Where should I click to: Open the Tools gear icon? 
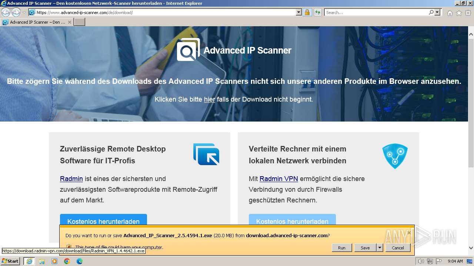click(x=468, y=13)
